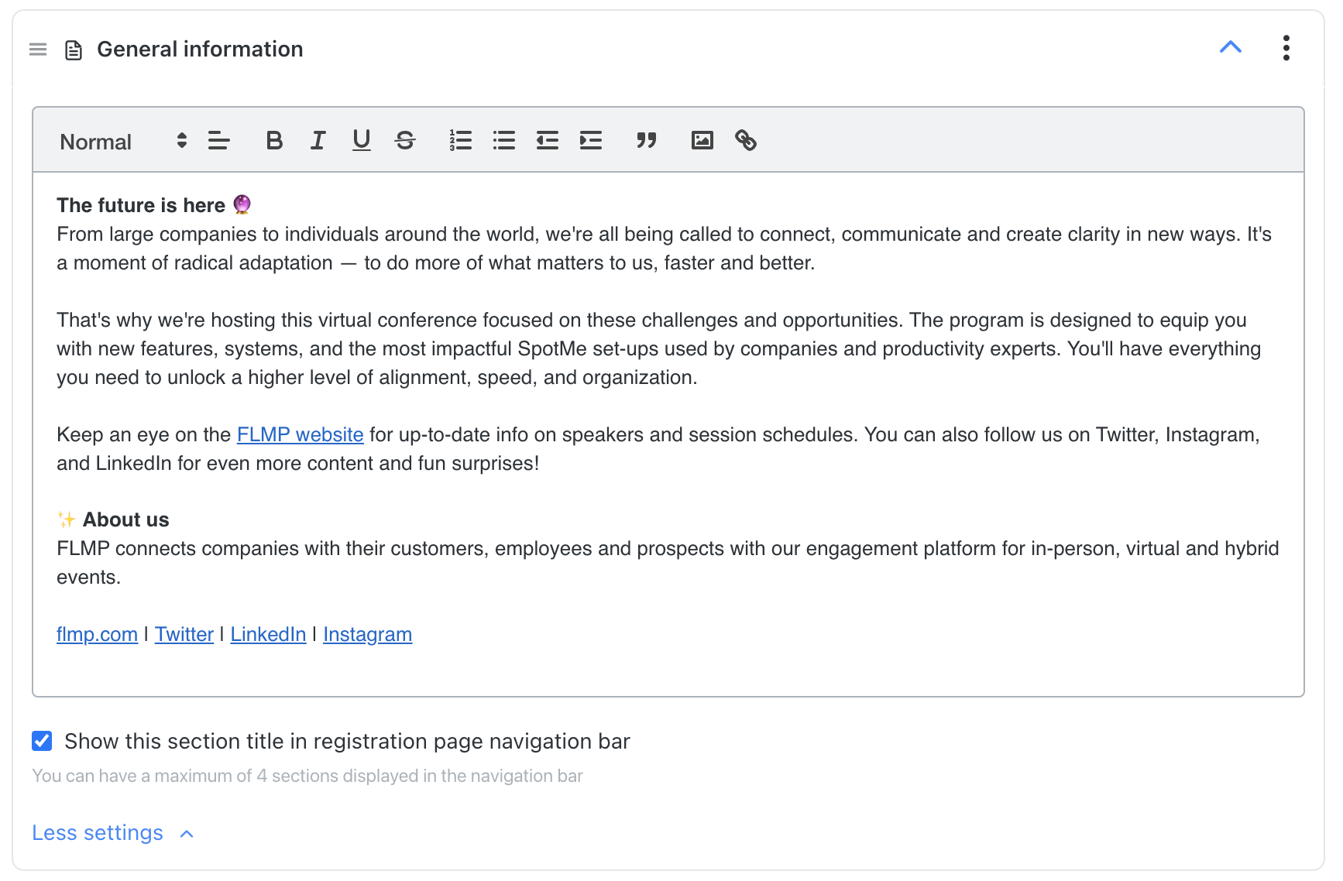The height and width of the screenshot is (881, 1343).
Task: Click the drag handle beside General information
Action: click(x=37, y=50)
